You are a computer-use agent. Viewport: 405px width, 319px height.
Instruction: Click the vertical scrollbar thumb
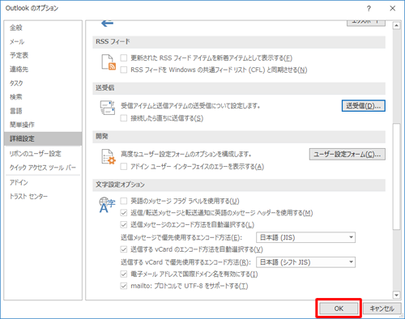click(x=396, y=177)
